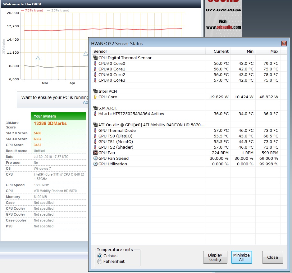Click the Your system green header

58,116
